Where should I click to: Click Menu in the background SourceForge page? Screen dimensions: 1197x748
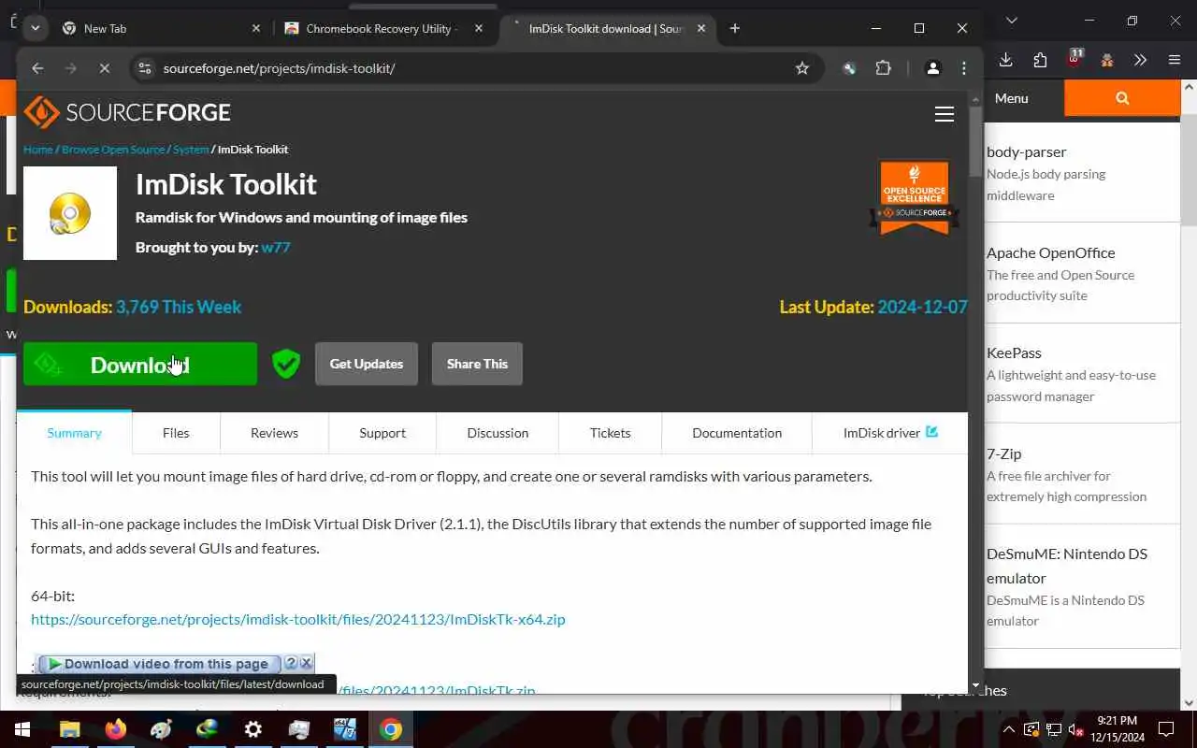(1011, 98)
